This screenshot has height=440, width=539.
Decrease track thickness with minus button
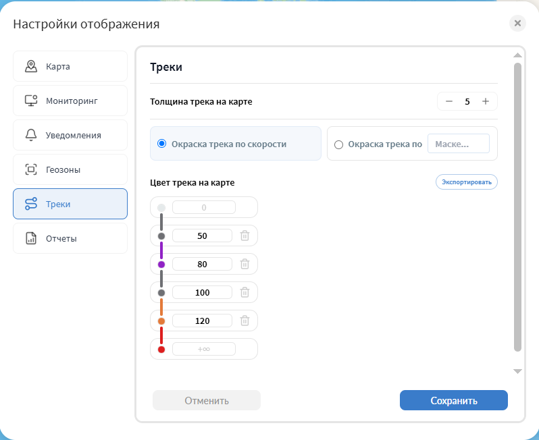(449, 101)
